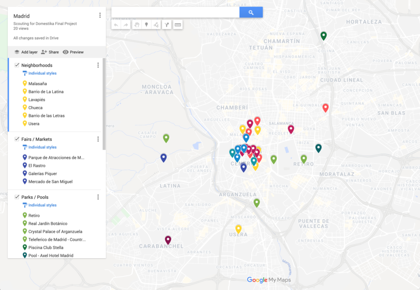Click the map description Scouting for Domestika
Screen dimensions: 420x290
(45, 24)
